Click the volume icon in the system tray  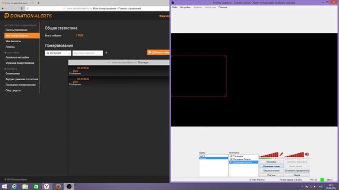[x=315, y=186]
